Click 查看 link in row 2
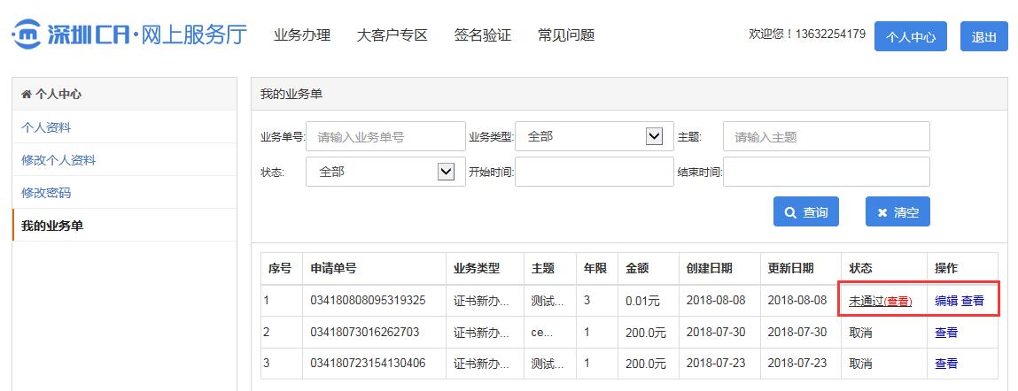The height and width of the screenshot is (391, 1018). [x=946, y=333]
